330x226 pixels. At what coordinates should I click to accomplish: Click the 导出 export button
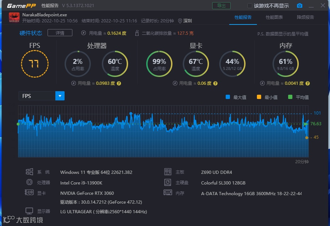tap(221, 6)
